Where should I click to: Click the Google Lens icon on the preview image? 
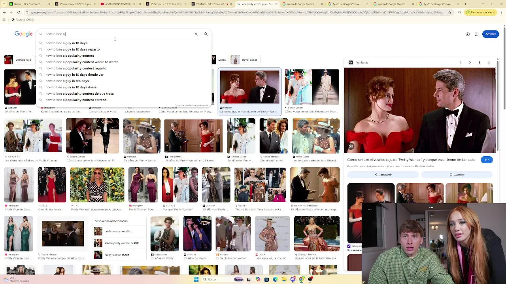[351, 146]
